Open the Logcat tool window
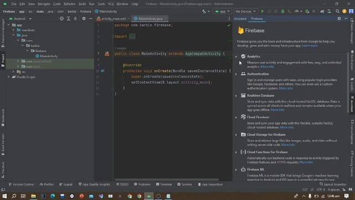This screenshot has width=355, height=200. click(x=66, y=184)
